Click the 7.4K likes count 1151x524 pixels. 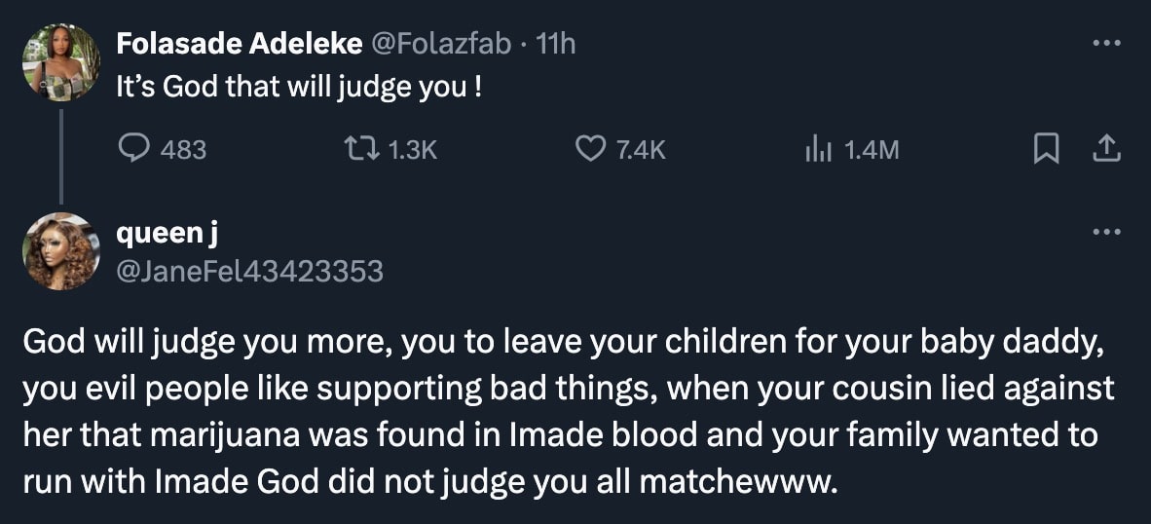click(642, 150)
